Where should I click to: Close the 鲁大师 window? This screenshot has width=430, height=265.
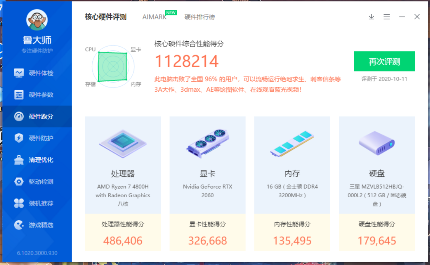417,17
